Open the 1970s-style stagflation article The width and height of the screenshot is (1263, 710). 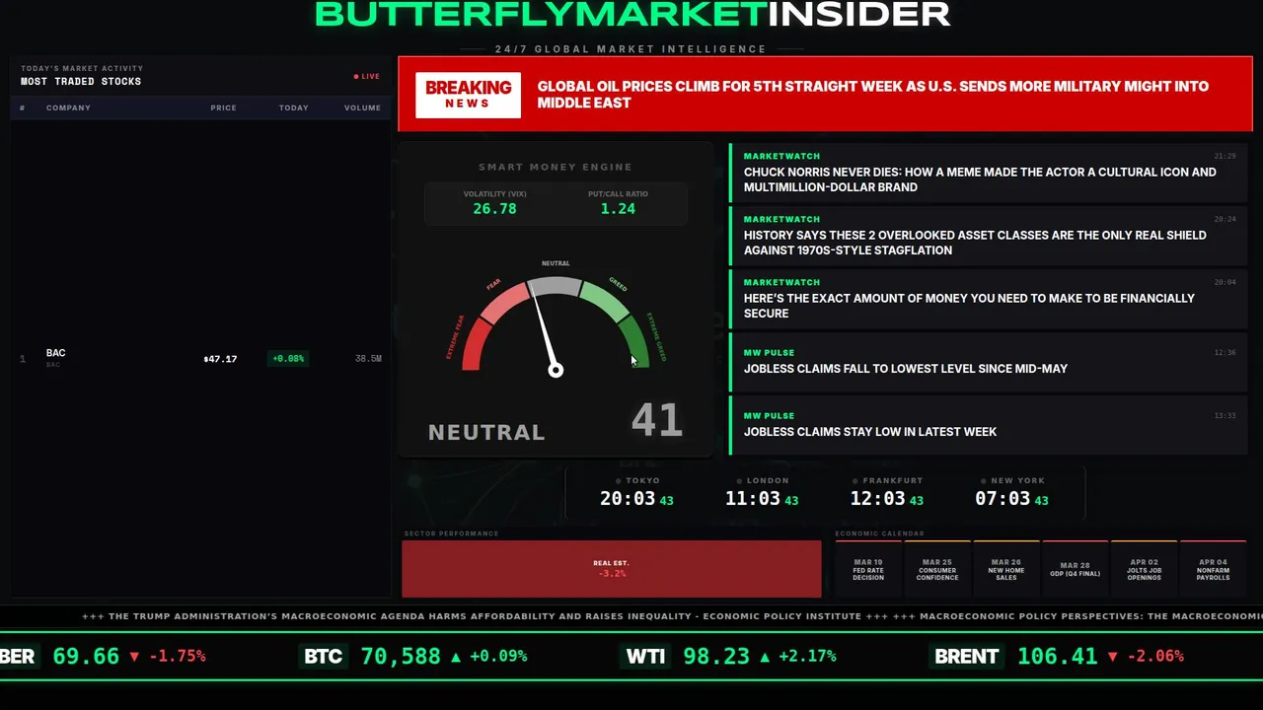pos(989,235)
